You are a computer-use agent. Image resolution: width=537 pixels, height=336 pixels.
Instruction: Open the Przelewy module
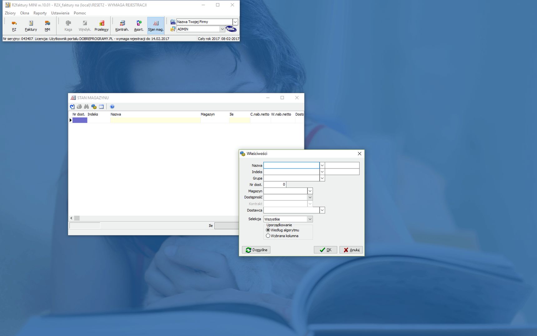pyautogui.click(x=101, y=25)
